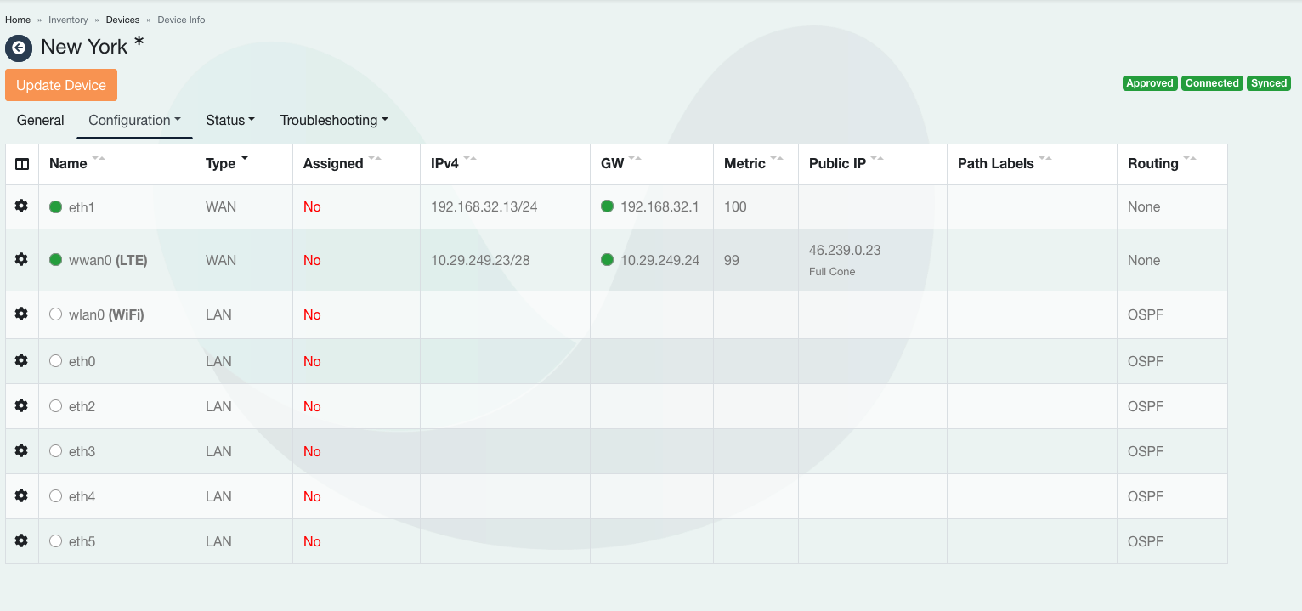Screen dimensions: 1302x611
Task: Select the status circle for eth2
Action: 56,406
